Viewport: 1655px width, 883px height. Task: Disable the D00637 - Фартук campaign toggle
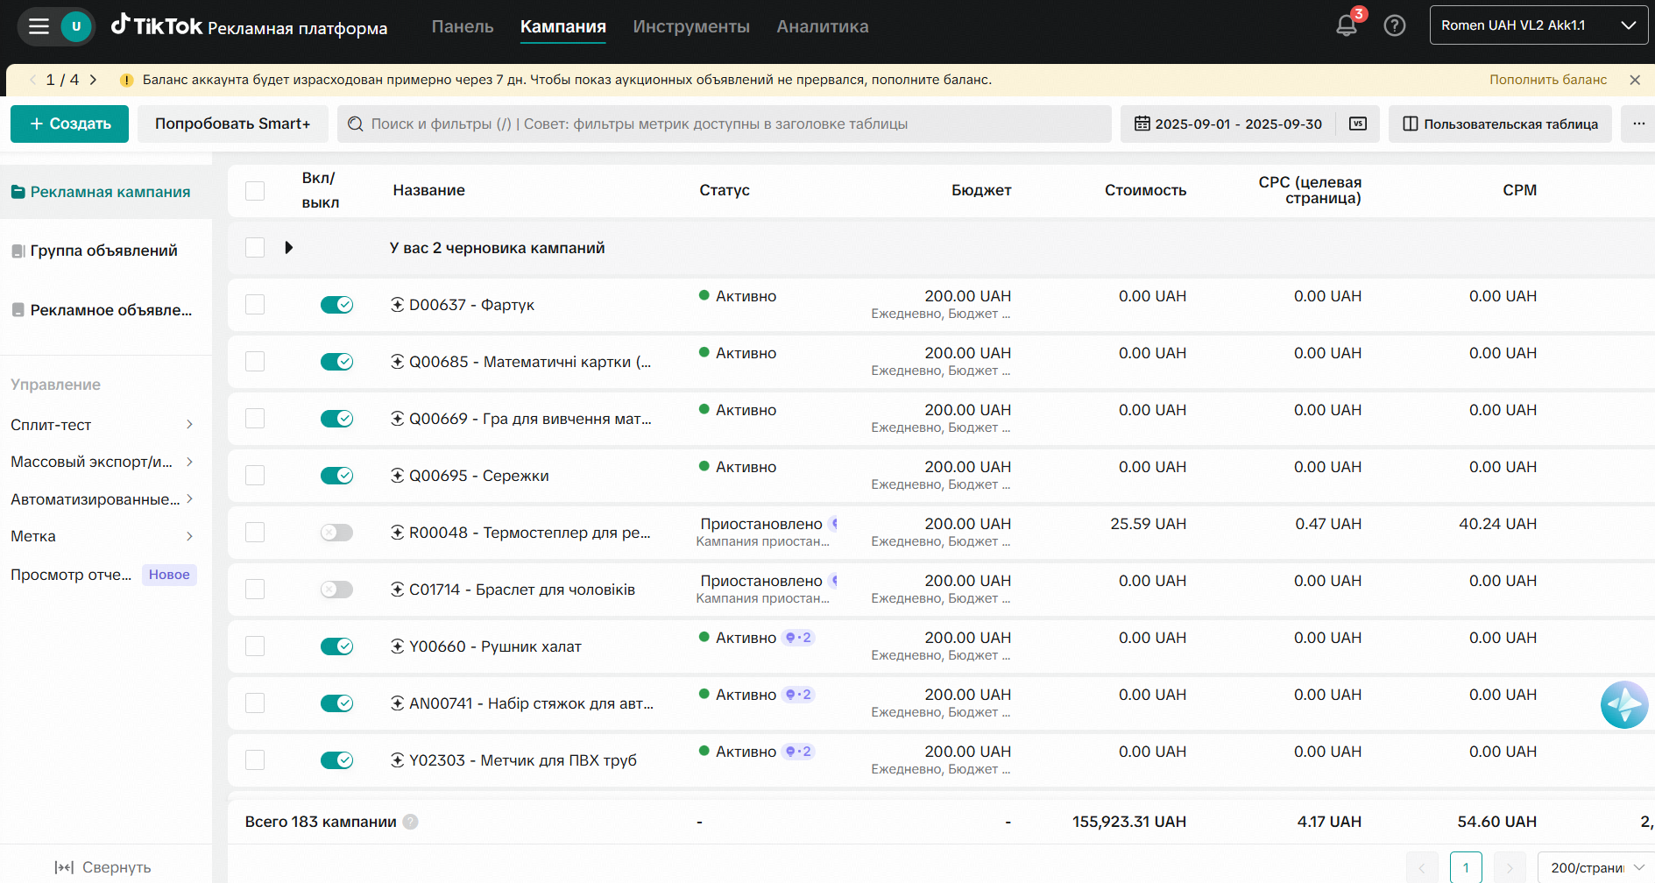coord(336,305)
